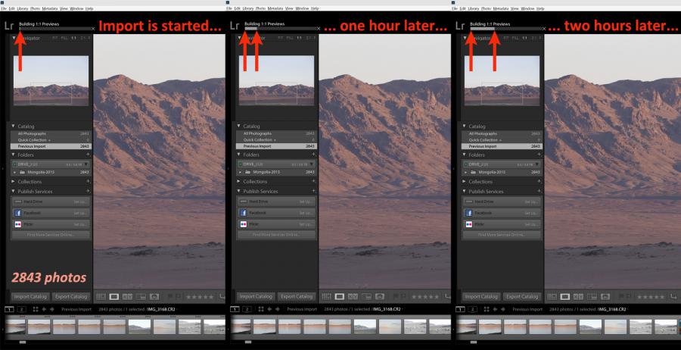Click Import Catalog button in the leftmost panel
The width and height of the screenshot is (681, 350).
click(30, 296)
